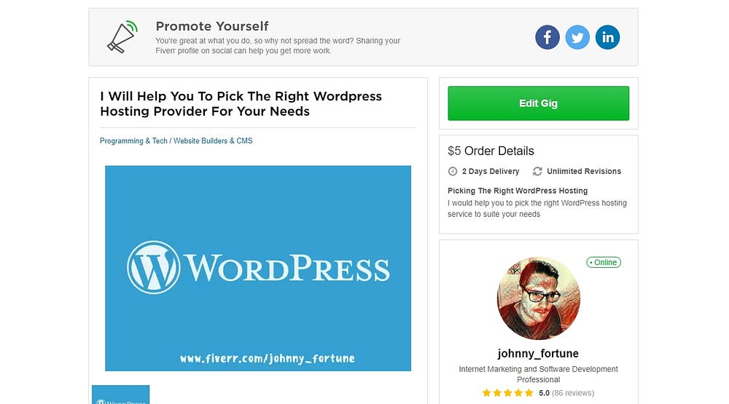729x404 pixels.
Task: View the 86 reviews count
Action: click(573, 393)
